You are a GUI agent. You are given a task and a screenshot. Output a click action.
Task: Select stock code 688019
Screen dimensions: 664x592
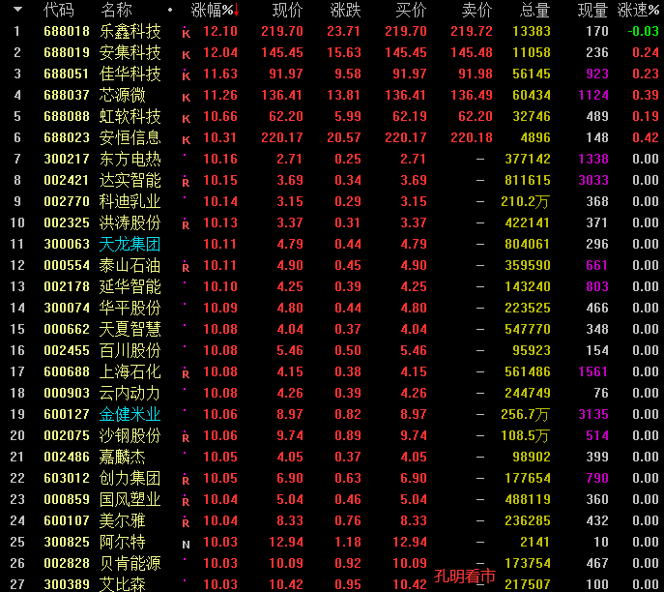(x=67, y=52)
